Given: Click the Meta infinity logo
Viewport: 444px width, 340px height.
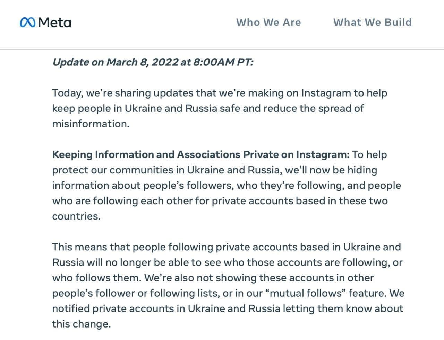Looking at the screenshot, I should 28,22.
